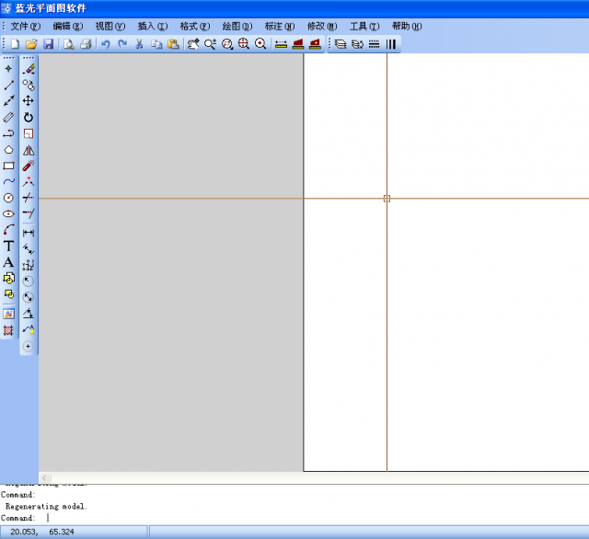Expand the 格式 (Format) menu
The height and width of the screenshot is (539, 589).
point(194,26)
